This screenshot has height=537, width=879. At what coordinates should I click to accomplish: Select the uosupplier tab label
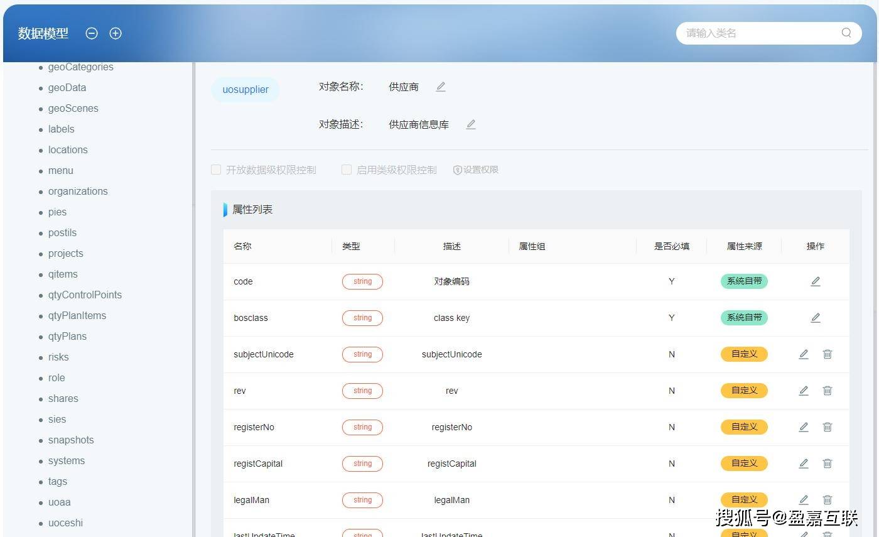coord(245,89)
